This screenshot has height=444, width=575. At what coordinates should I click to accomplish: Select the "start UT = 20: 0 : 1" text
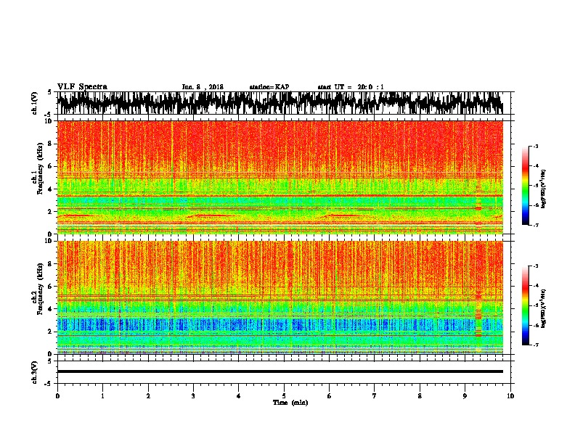tap(351, 87)
